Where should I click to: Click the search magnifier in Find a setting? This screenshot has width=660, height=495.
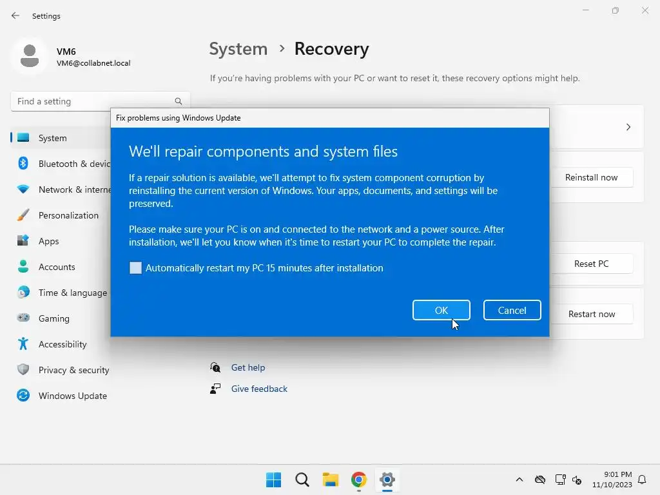179,101
